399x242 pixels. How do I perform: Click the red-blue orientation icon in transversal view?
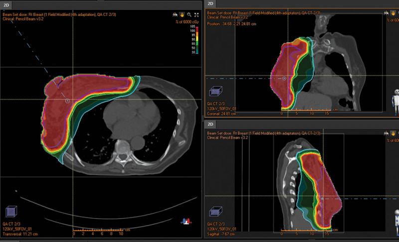[x=187, y=220]
